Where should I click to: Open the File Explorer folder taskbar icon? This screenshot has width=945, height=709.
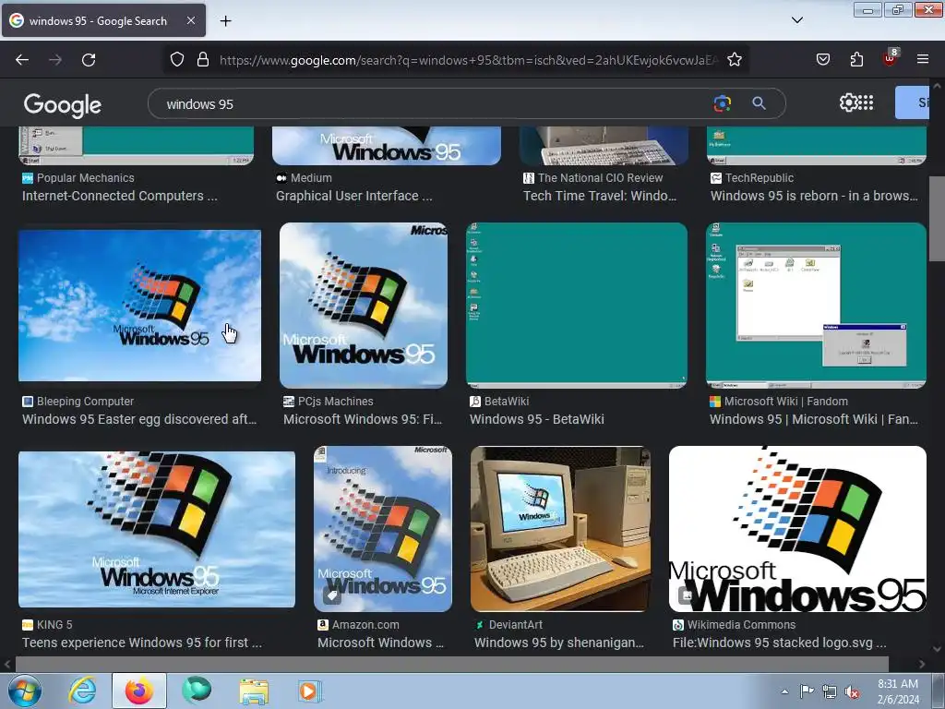pos(254,691)
